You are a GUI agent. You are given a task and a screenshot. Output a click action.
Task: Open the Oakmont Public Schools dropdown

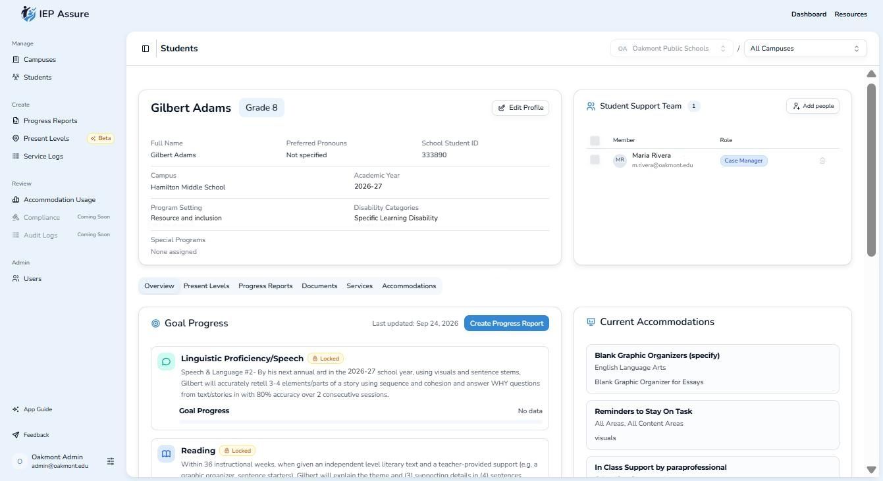pos(672,49)
